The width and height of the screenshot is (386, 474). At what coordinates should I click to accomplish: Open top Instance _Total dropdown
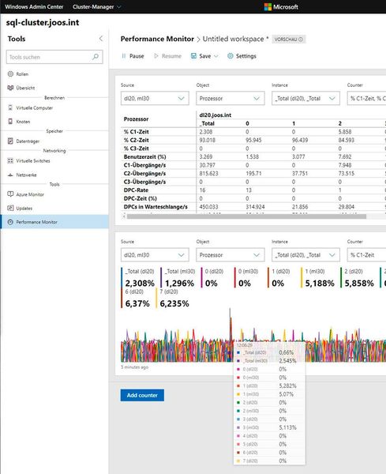[x=305, y=98]
